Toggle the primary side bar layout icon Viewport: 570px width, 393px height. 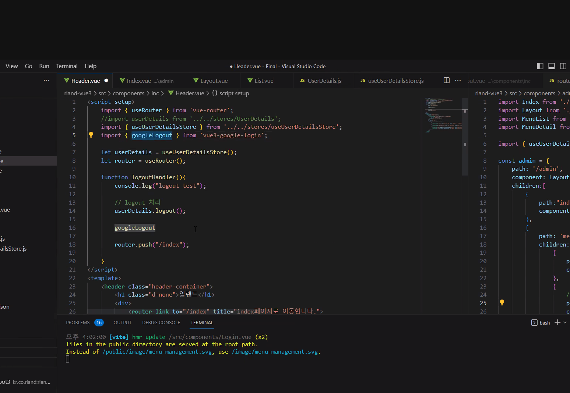540,66
